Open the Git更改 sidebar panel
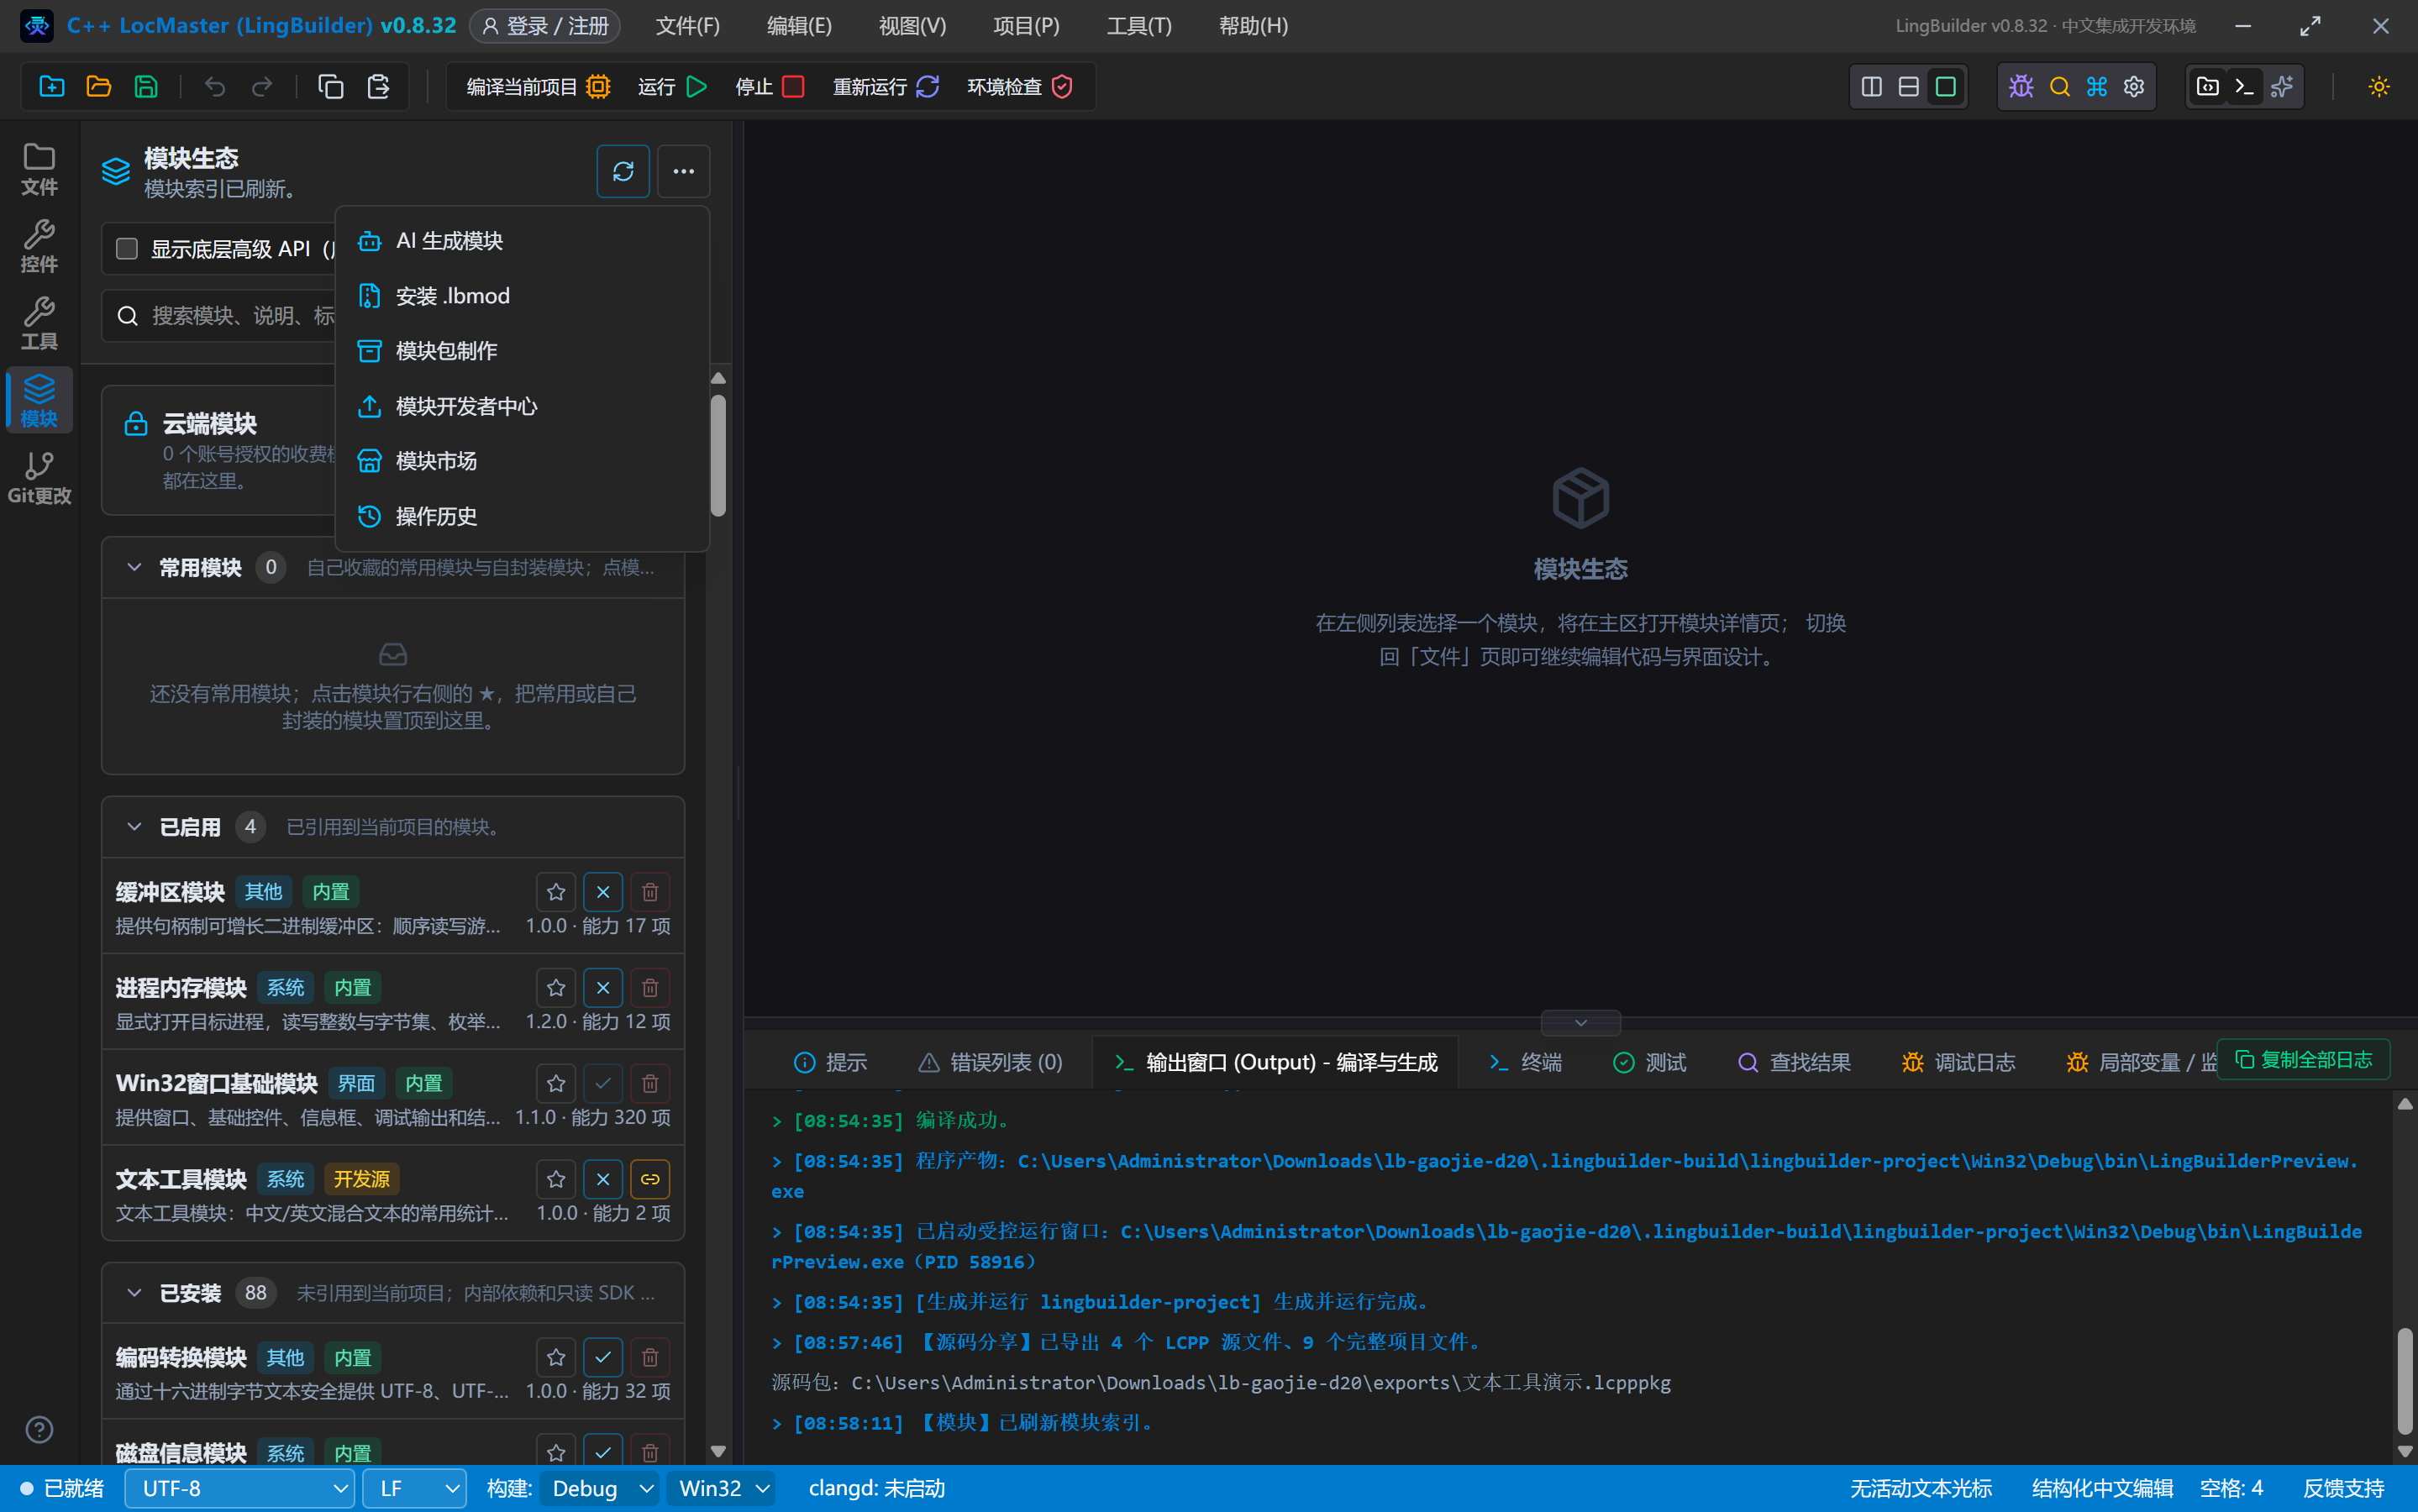This screenshot has height=1512, width=2418. (x=39, y=478)
